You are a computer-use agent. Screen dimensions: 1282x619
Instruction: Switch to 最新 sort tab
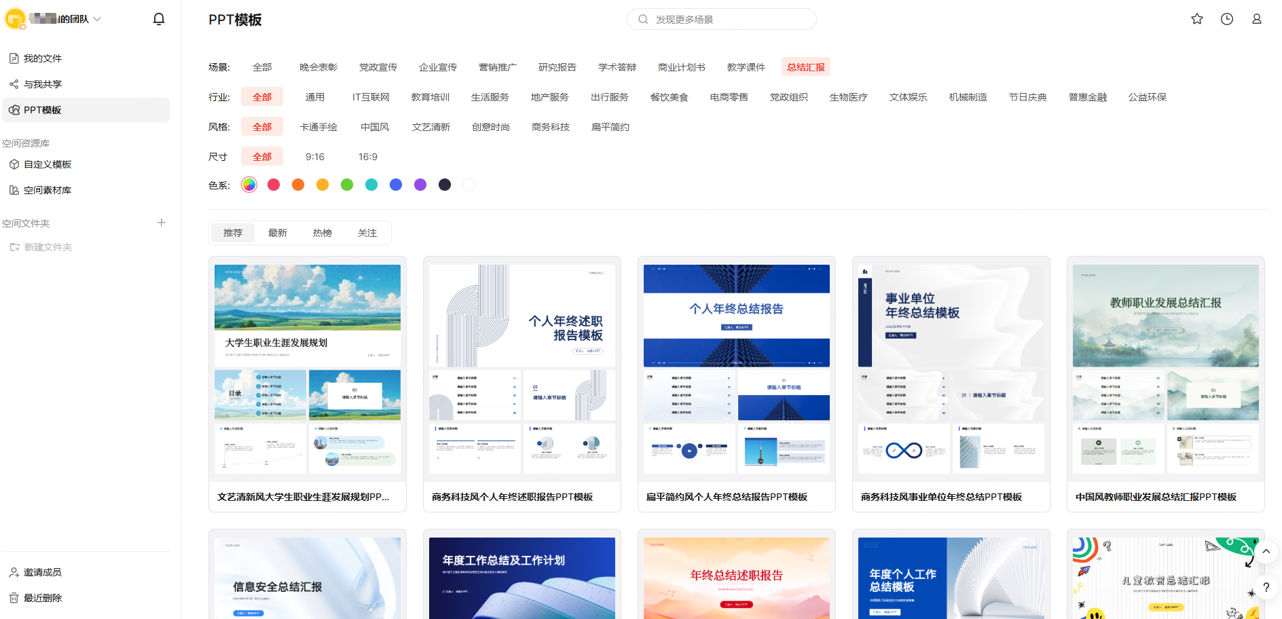[278, 233]
